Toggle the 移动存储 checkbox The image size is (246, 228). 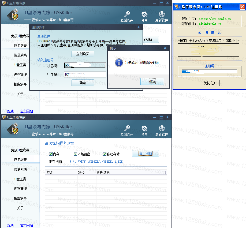click(105, 154)
